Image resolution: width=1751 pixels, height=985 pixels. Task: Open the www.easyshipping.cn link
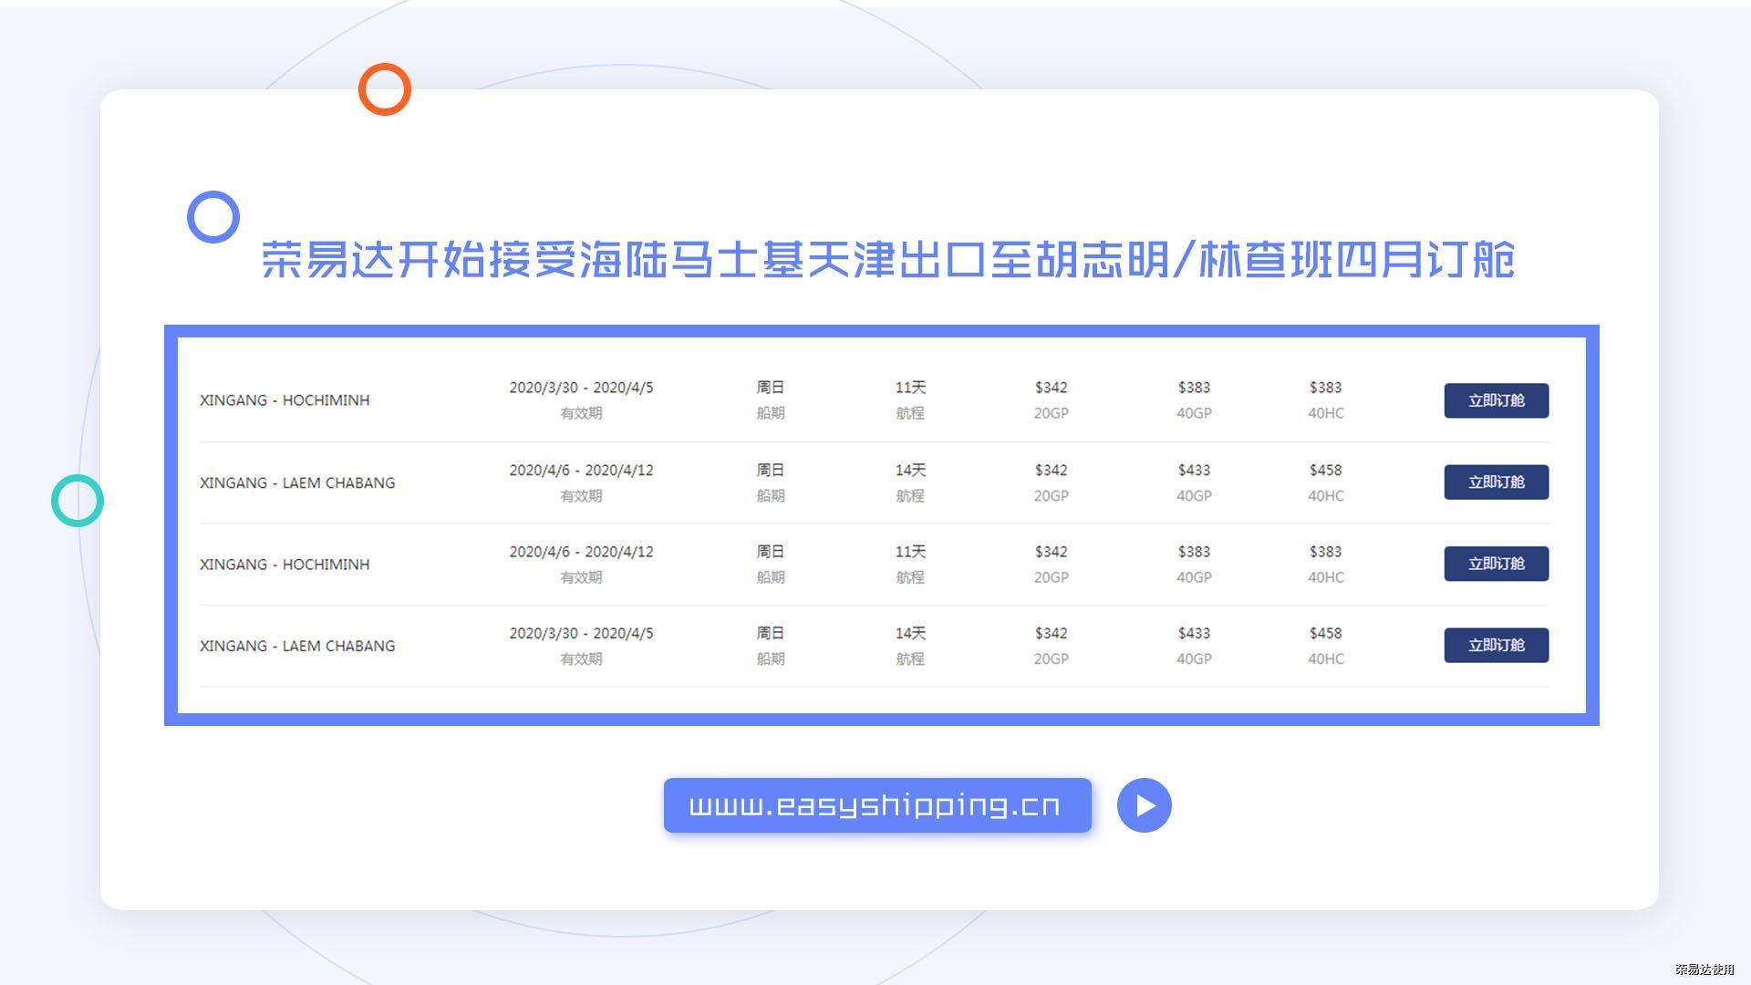click(x=877, y=805)
